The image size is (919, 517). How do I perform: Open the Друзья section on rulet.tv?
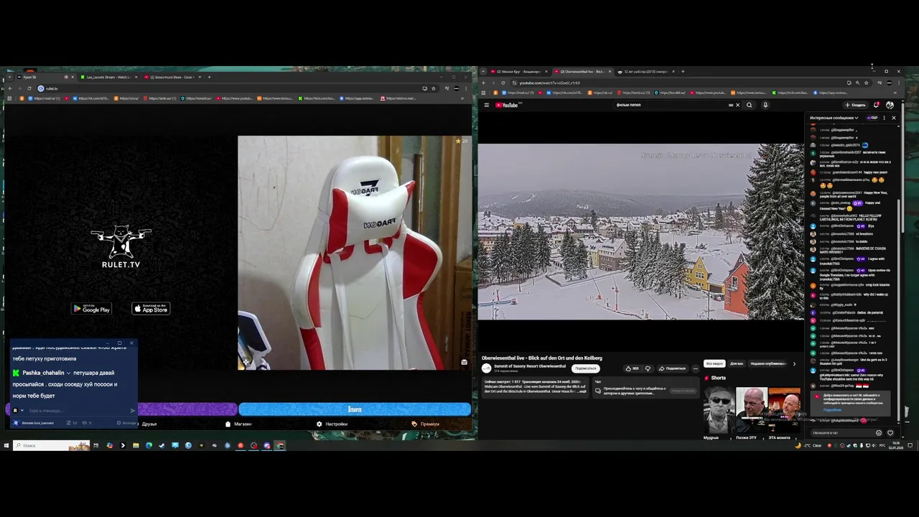[x=149, y=424]
